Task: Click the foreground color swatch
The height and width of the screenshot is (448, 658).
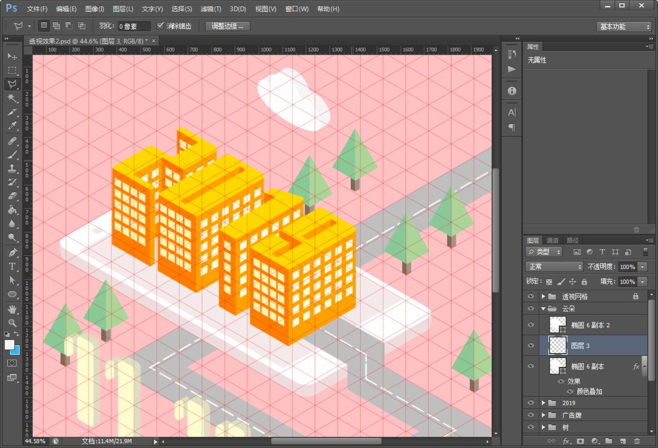Action: click(x=10, y=345)
